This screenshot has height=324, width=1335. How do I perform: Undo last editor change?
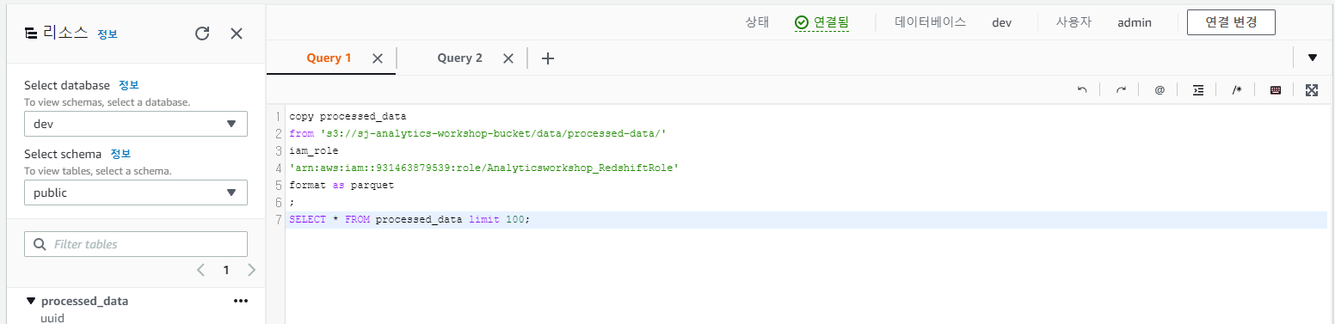tap(1082, 89)
